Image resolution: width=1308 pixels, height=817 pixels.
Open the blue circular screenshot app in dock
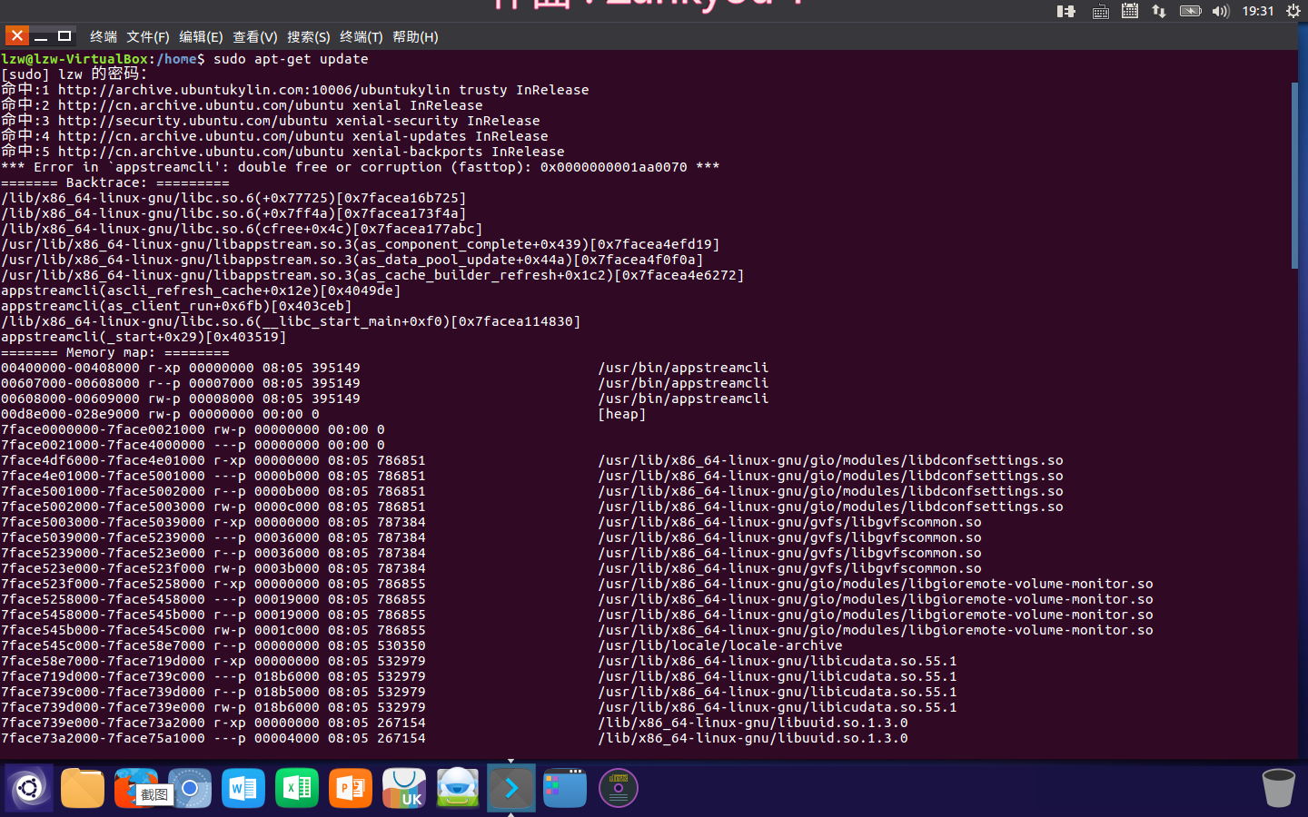point(190,788)
